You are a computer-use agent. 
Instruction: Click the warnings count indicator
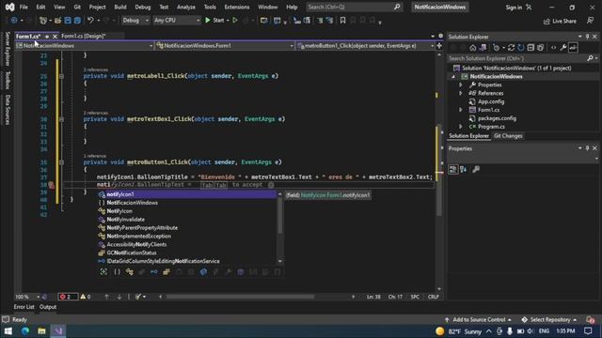(86, 297)
